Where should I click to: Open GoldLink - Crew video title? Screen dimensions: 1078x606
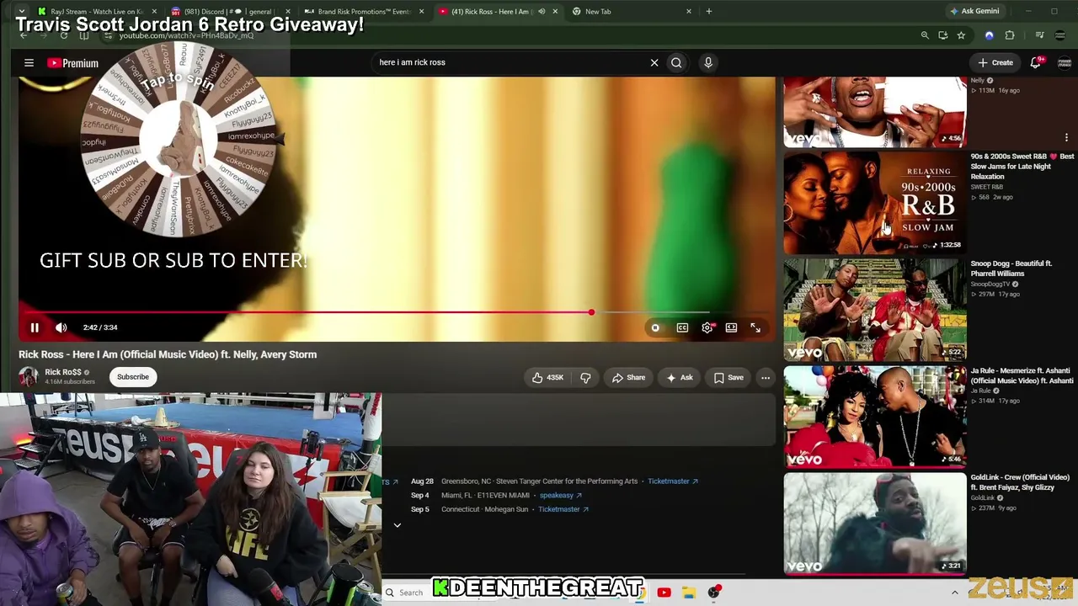(1020, 482)
